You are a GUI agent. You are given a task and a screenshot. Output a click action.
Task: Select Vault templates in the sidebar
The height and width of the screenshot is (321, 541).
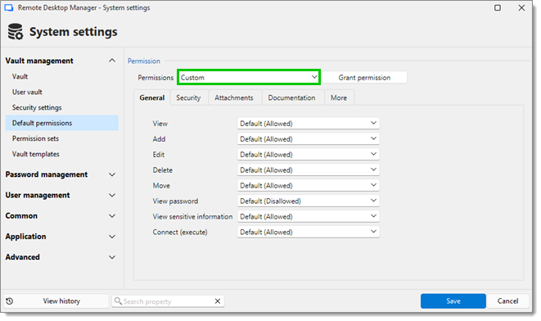pyautogui.click(x=61, y=154)
